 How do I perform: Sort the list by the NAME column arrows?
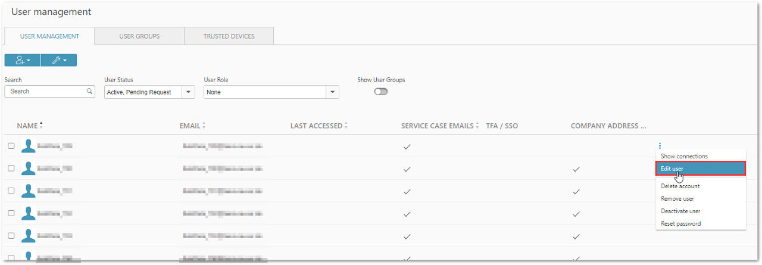pyautogui.click(x=41, y=126)
